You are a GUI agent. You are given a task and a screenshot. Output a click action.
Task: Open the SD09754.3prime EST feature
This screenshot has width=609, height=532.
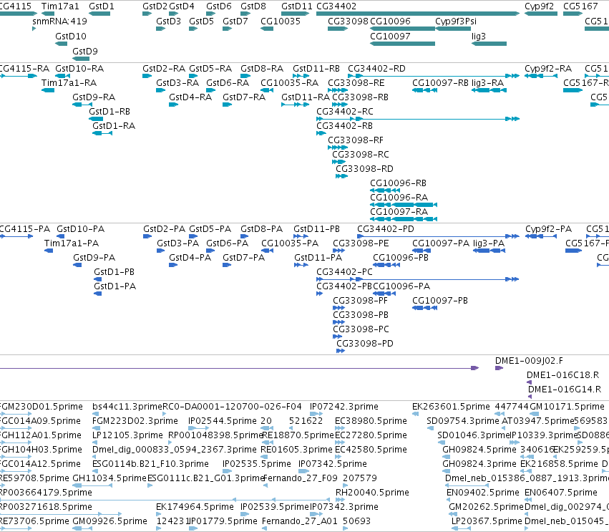tap(430, 428)
